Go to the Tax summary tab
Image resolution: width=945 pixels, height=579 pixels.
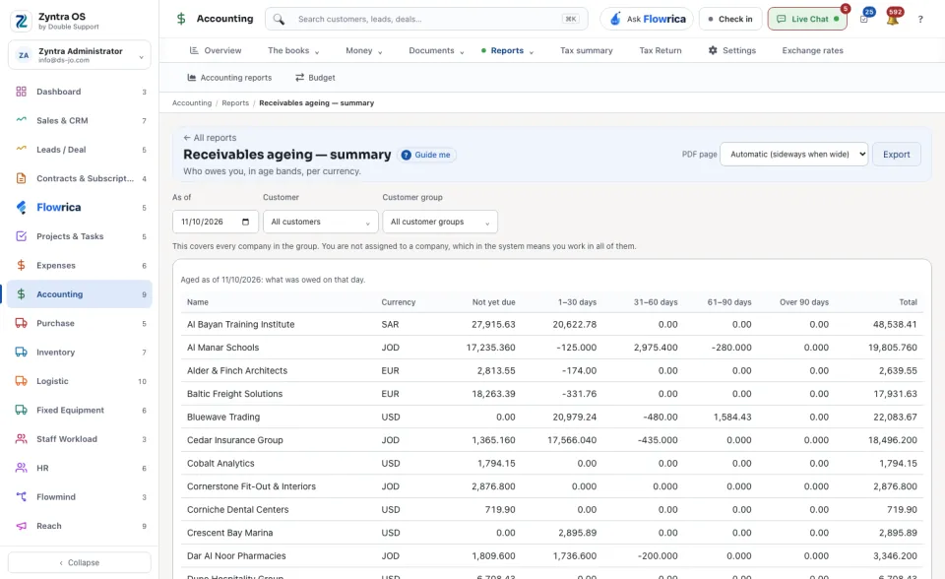[587, 50]
